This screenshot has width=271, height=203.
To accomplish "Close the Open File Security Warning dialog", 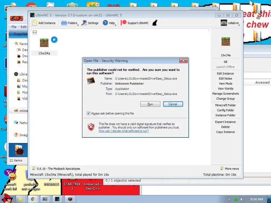I will 183,61.
